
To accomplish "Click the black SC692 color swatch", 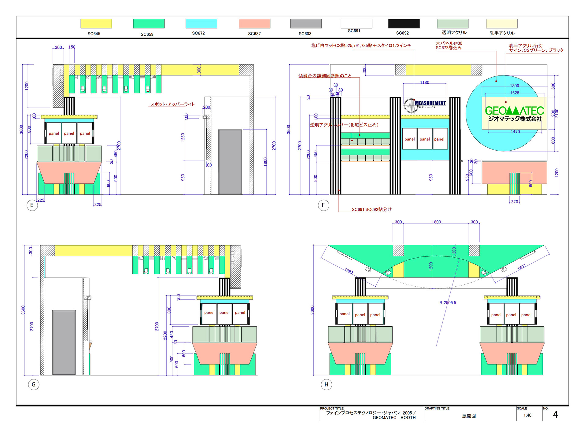I will coord(404,24).
